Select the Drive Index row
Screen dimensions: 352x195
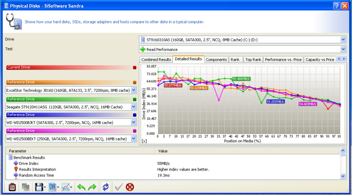pyautogui.click(x=173, y=163)
